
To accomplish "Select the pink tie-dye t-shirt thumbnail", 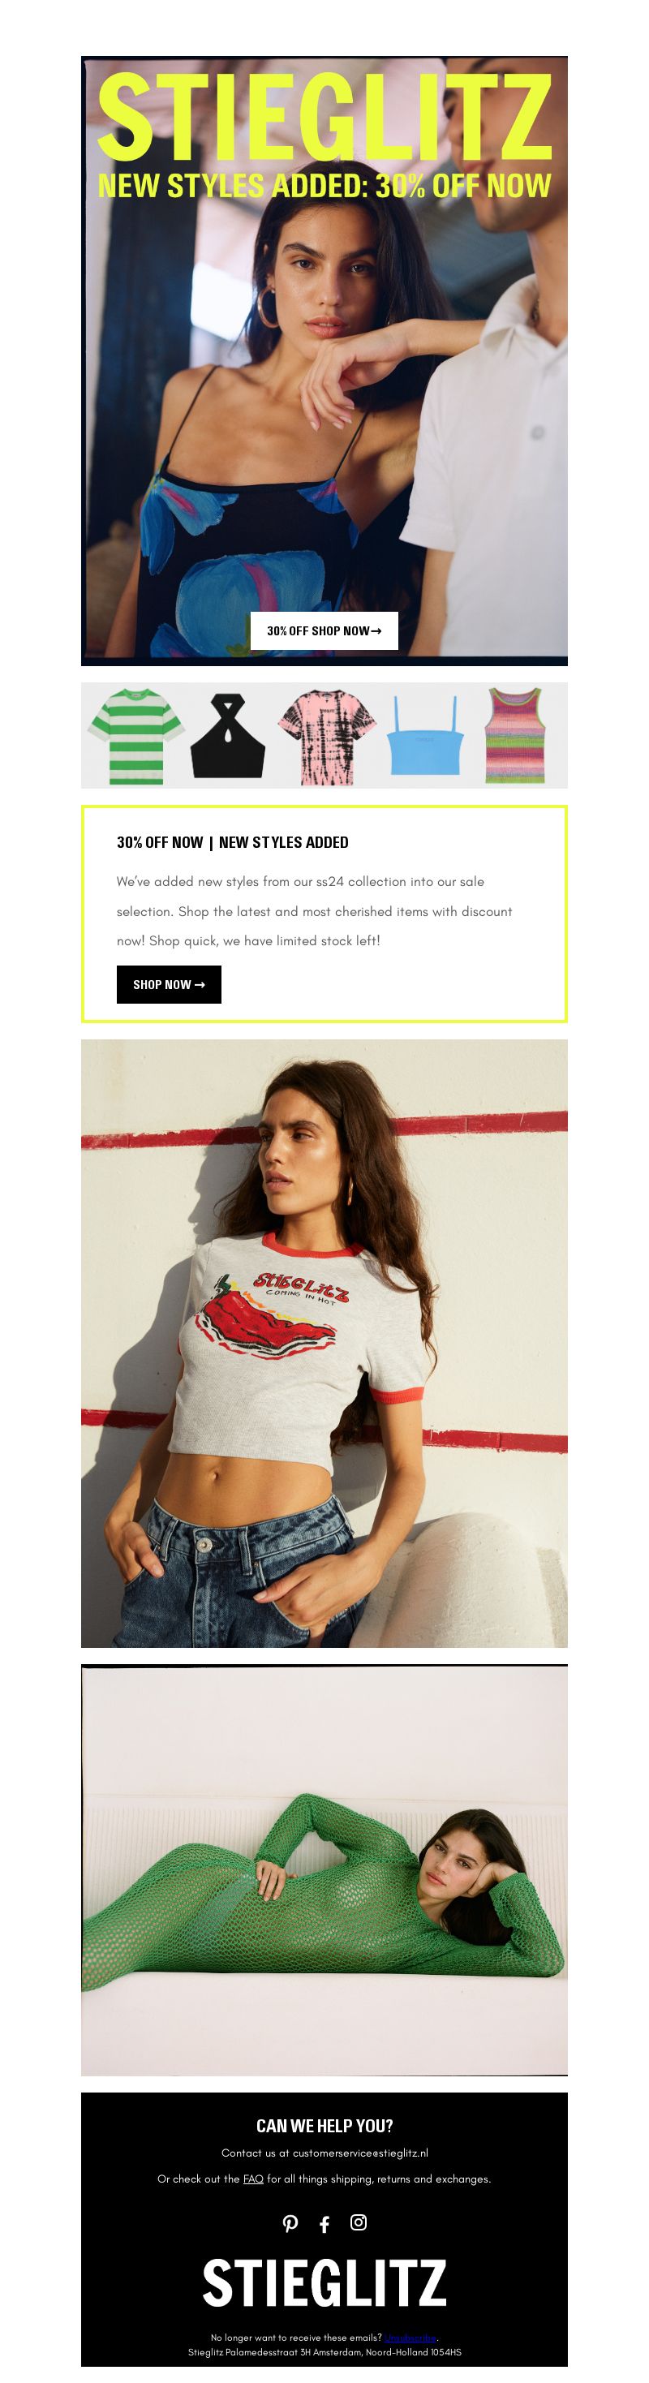I will 326,737.
